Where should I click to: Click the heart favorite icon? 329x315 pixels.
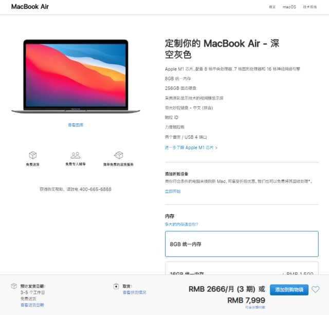(315, 289)
